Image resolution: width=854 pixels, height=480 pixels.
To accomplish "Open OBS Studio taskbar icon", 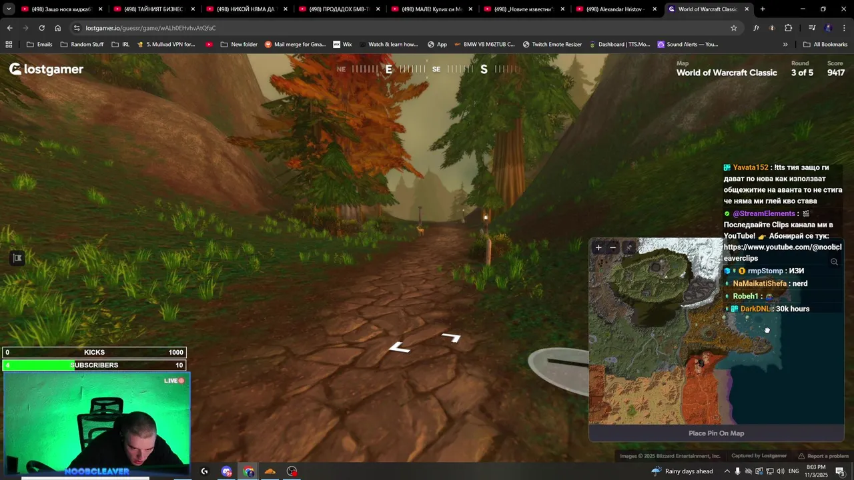I will 292,471.
